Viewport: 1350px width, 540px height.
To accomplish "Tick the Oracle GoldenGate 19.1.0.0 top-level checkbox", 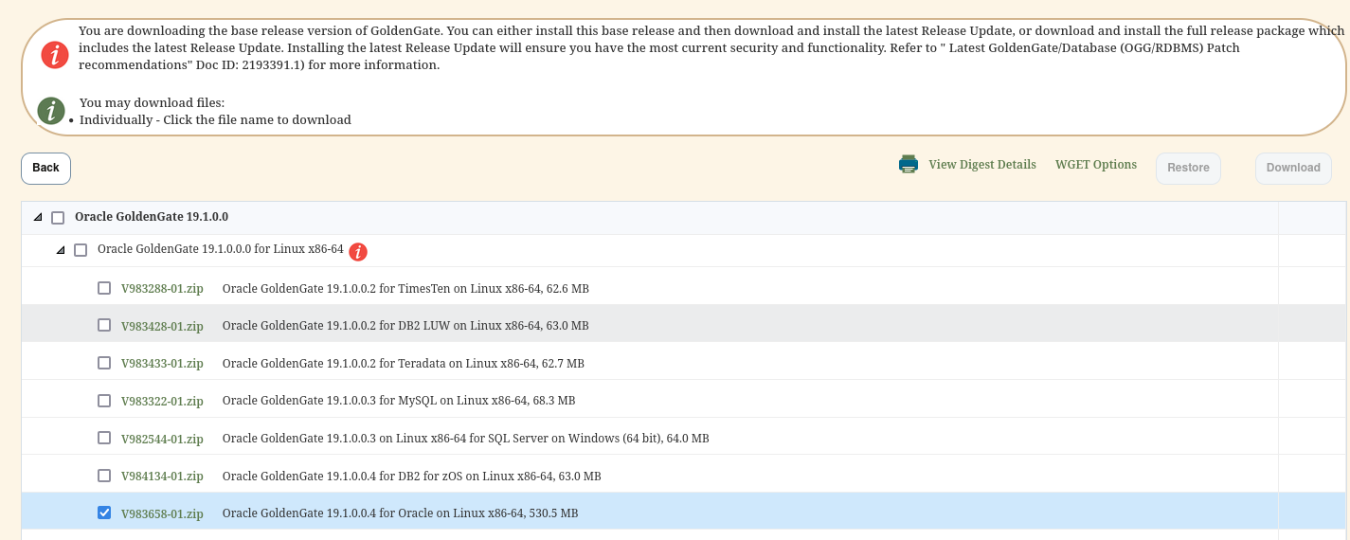I will (58, 218).
